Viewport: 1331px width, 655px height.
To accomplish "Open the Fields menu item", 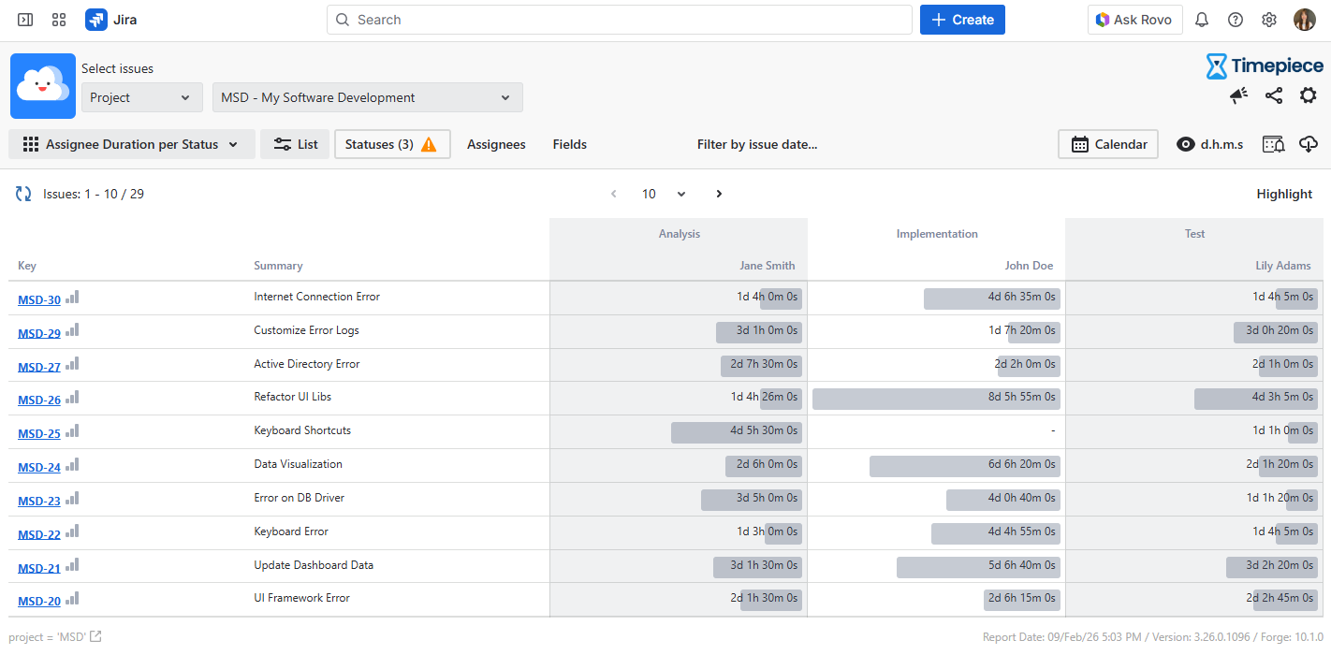I will coord(569,144).
